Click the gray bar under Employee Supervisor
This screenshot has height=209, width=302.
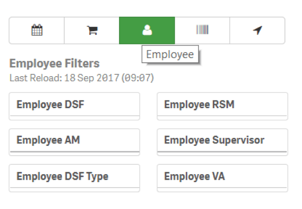[x=222, y=153]
